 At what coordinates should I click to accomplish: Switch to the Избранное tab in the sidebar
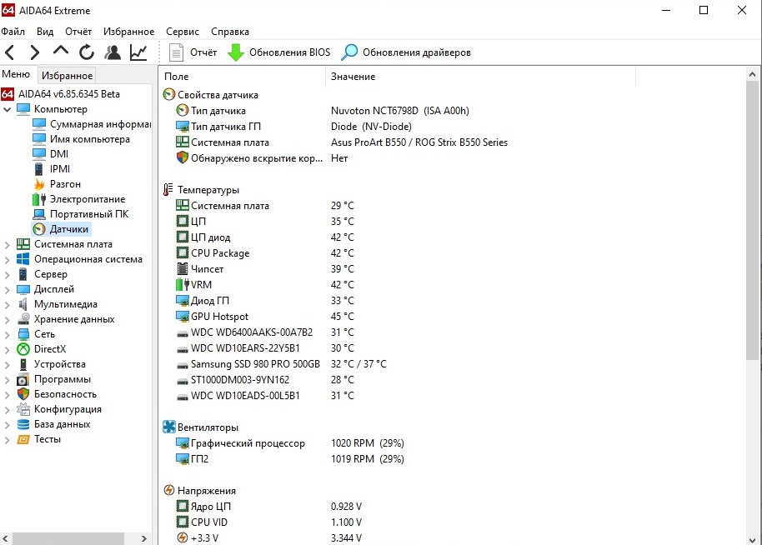pyautogui.click(x=67, y=76)
